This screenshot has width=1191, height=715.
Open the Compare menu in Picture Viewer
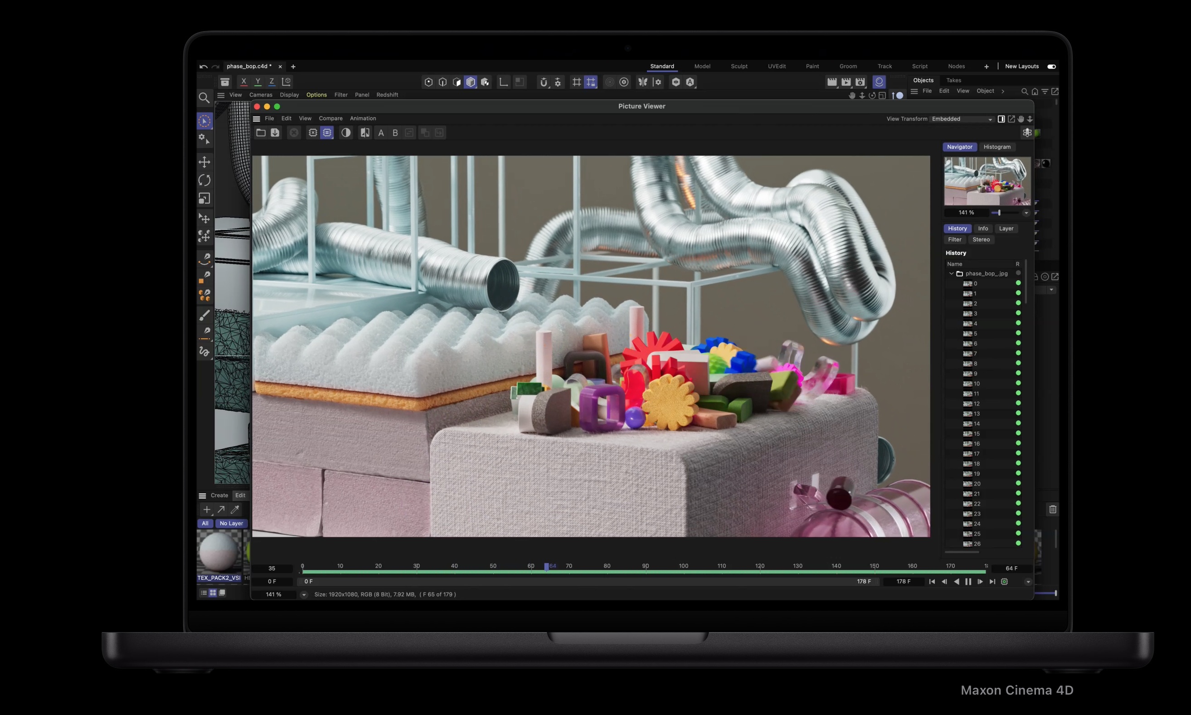click(x=331, y=118)
